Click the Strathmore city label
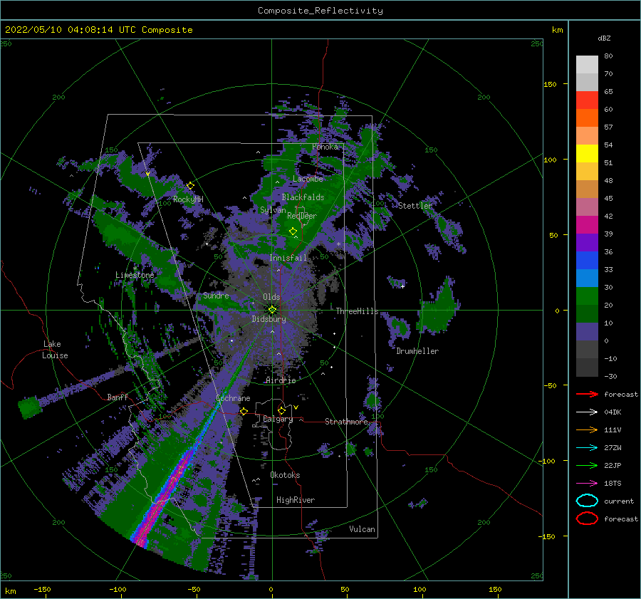The width and height of the screenshot is (641, 599). pyautogui.click(x=346, y=422)
